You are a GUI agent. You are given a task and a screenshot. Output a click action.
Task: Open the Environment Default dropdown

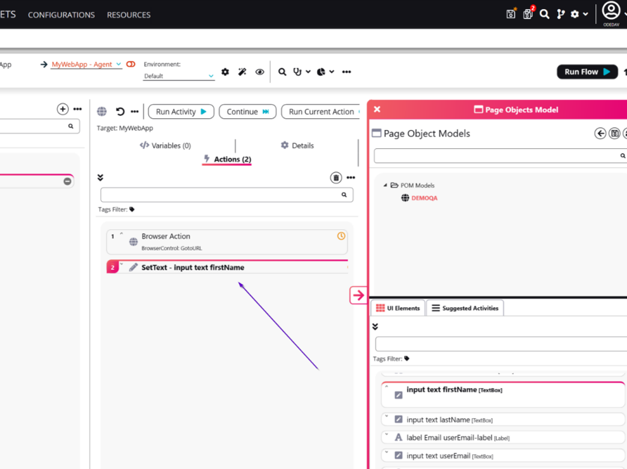tap(179, 76)
